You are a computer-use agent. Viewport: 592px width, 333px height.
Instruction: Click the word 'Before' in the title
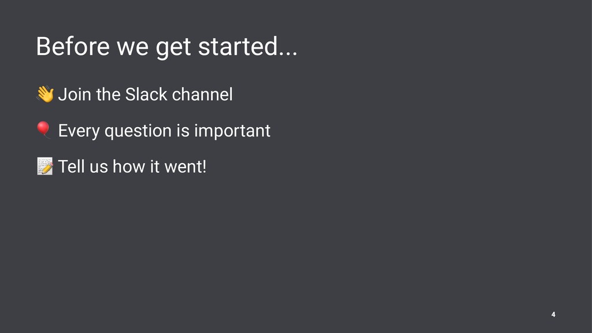[73, 46]
